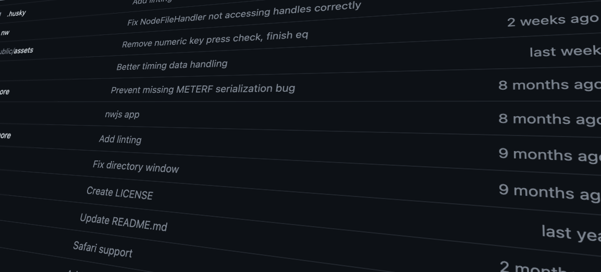This screenshot has height=272, width=601.
Task: Open the 'Fix NodeFileHandler not accessing handles' commit
Action: (243, 15)
